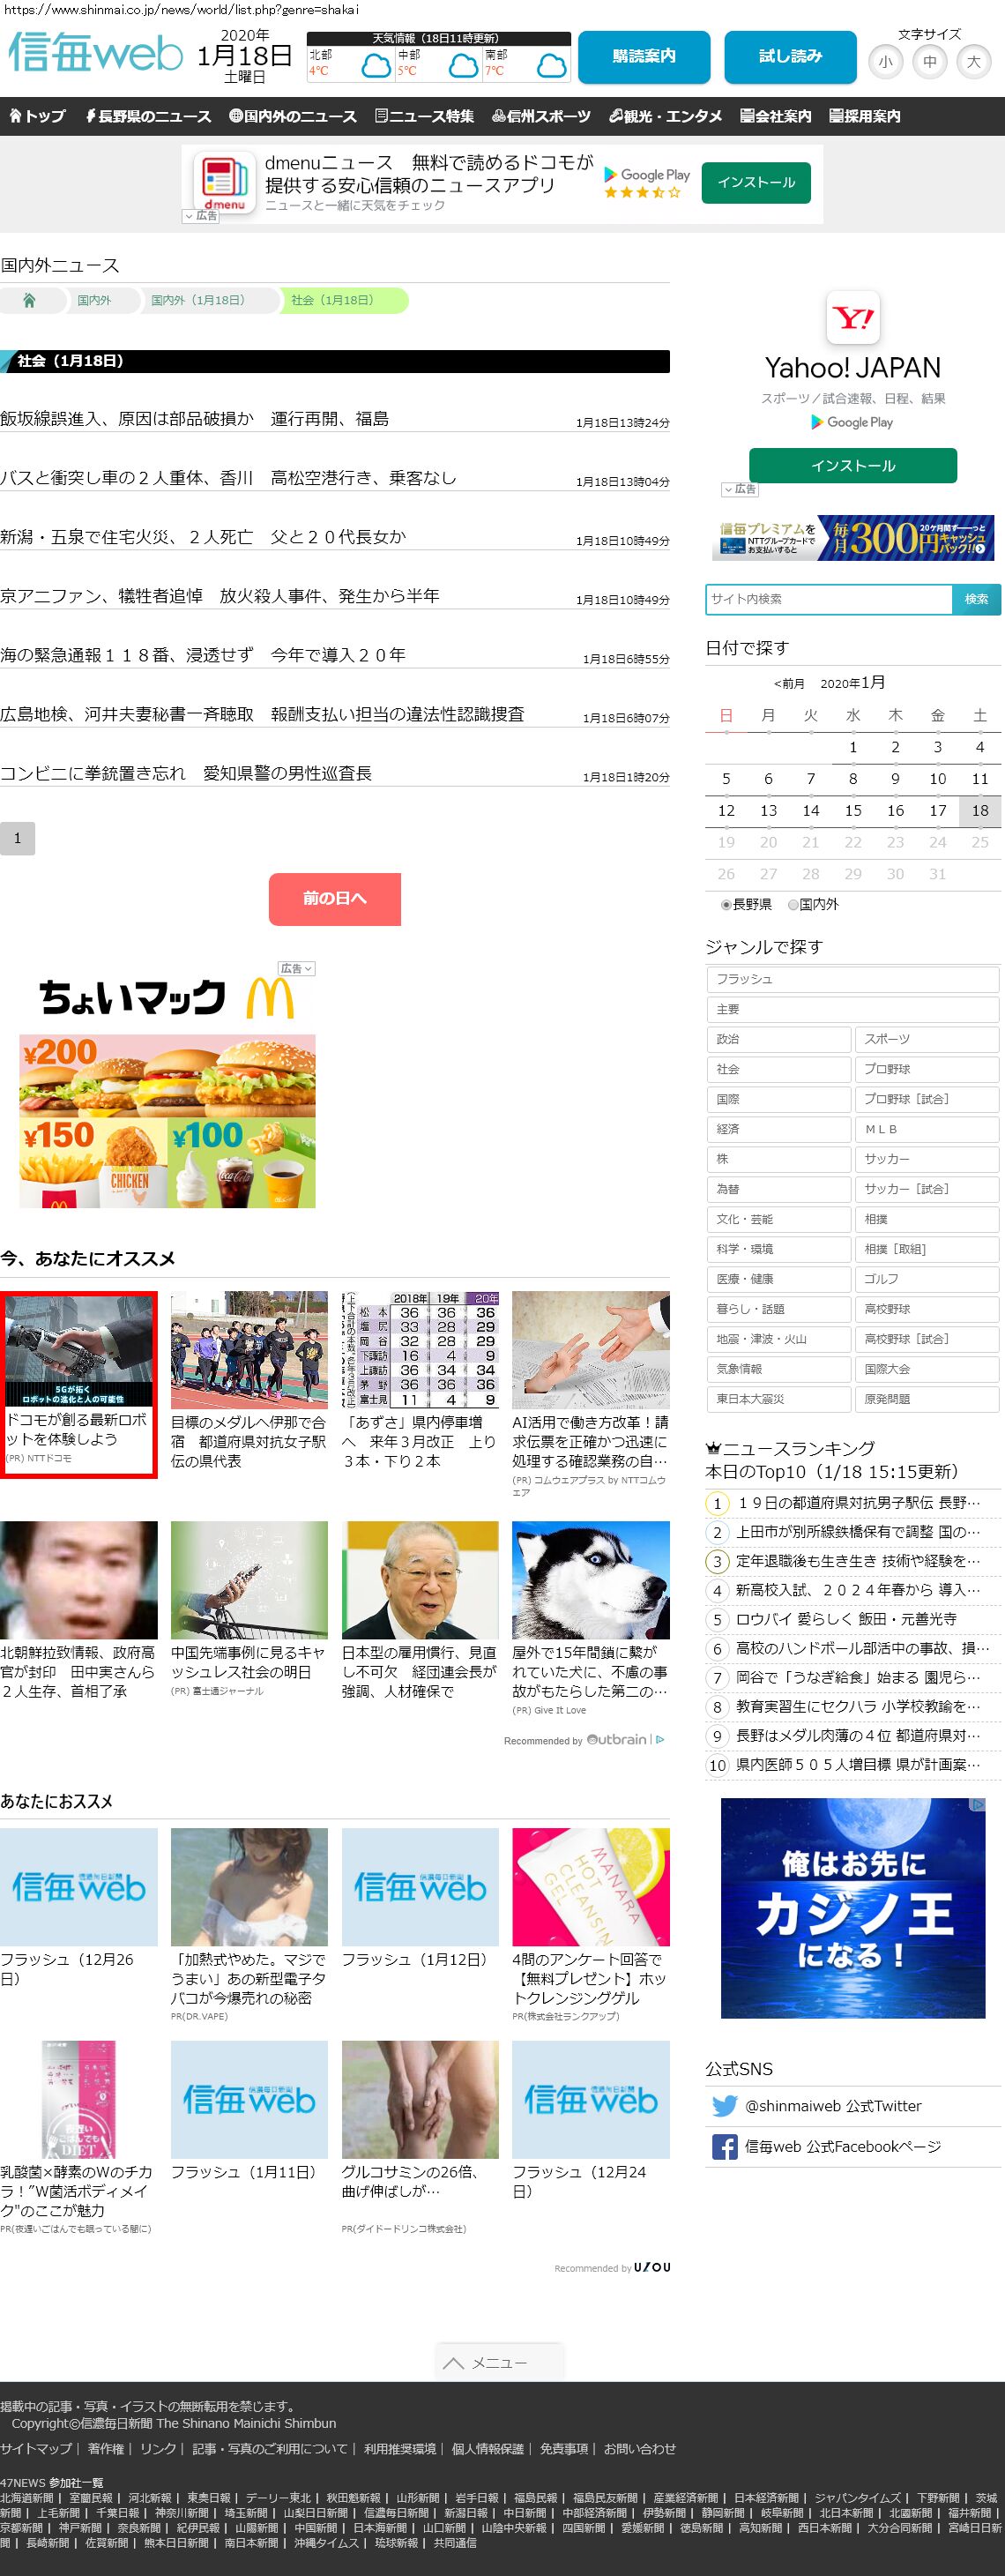Open @shinmaiweb 公式Twitter link
This screenshot has height=2576, width=1005.
pos(833,2106)
